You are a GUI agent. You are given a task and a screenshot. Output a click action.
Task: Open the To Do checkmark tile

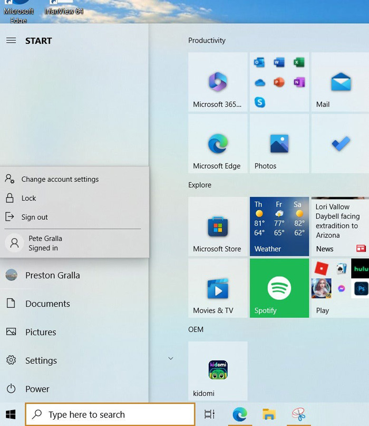340,144
